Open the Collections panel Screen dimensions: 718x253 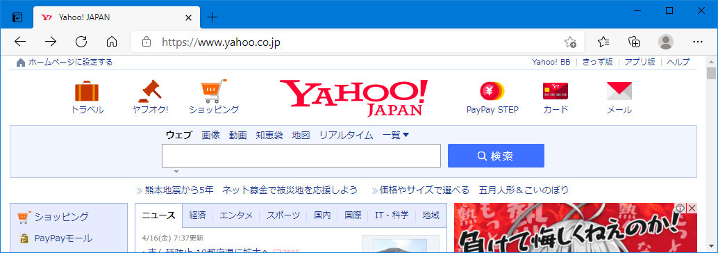pos(634,42)
